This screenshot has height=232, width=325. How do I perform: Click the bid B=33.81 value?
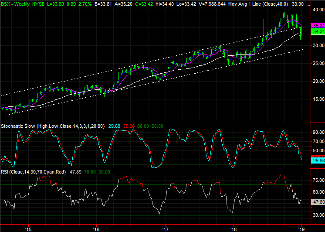[x=103, y=4]
